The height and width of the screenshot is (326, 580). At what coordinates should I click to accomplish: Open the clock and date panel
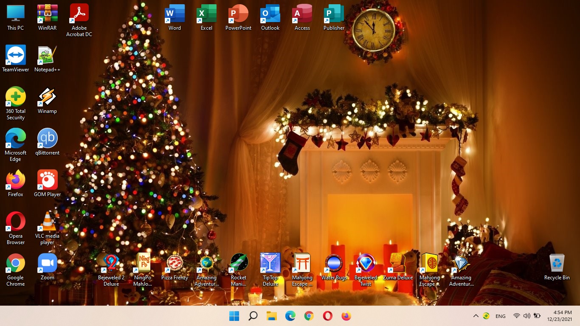pyautogui.click(x=559, y=316)
